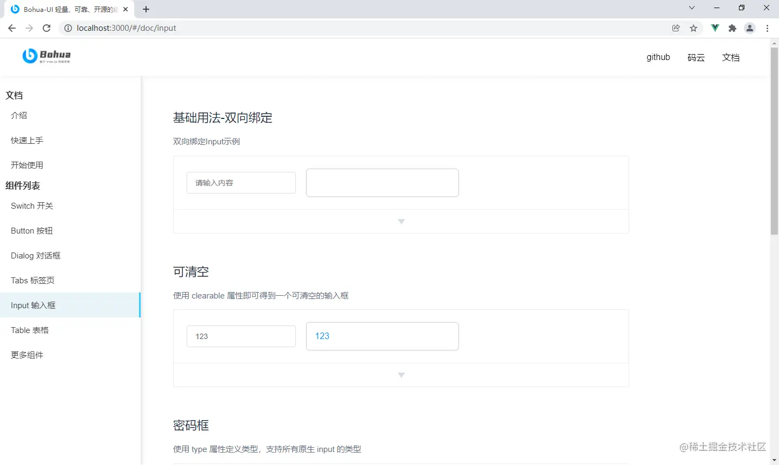
Task: Expand code for 可清空 demo
Action: click(x=401, y=375)
